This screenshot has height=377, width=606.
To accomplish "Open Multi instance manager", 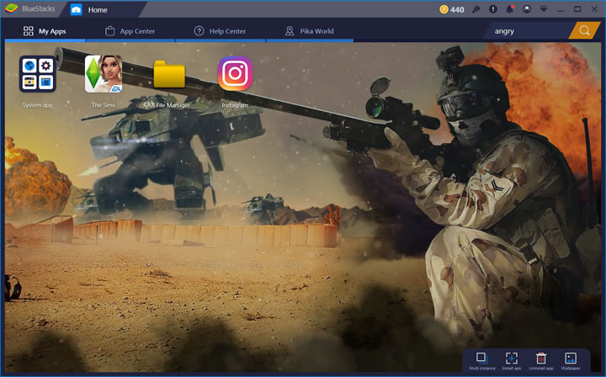I will (x=481, y=358).
